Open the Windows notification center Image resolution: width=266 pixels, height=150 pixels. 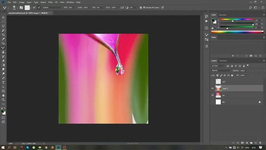pos(261,147)
